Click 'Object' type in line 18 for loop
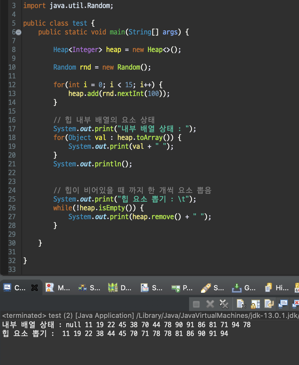 (79, 138)
